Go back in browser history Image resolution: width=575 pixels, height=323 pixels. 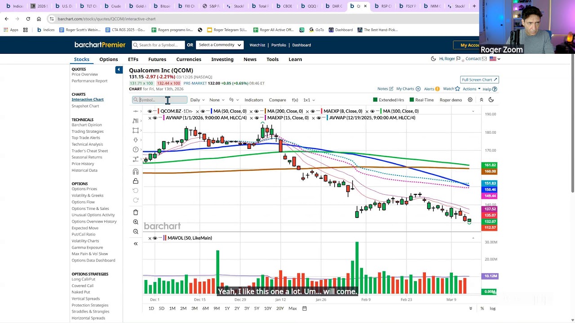6,19
